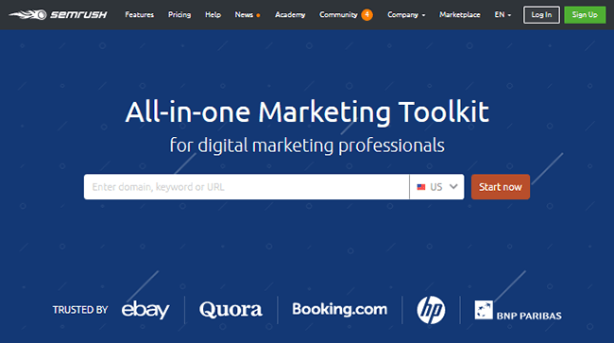The width and height of the screenshot is (614, 343).
Task: Click the orange Community notification badge
Action: [367, 15]
